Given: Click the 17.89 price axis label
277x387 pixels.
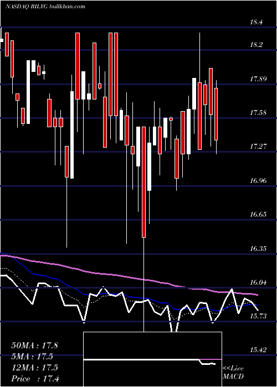Looking at the screenshot, I should click(x=258, y=79).
